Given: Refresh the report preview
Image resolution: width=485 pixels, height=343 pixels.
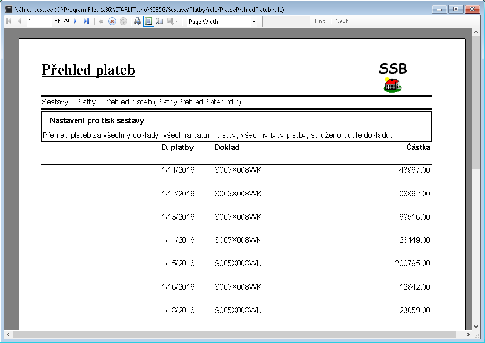Looking at the screenshot, I should tap(123, 21).
